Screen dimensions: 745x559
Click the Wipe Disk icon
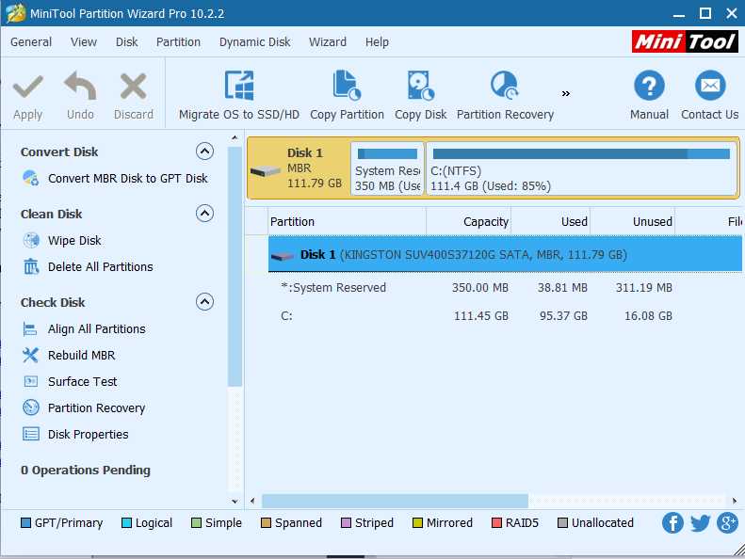(x=31, y=240)
